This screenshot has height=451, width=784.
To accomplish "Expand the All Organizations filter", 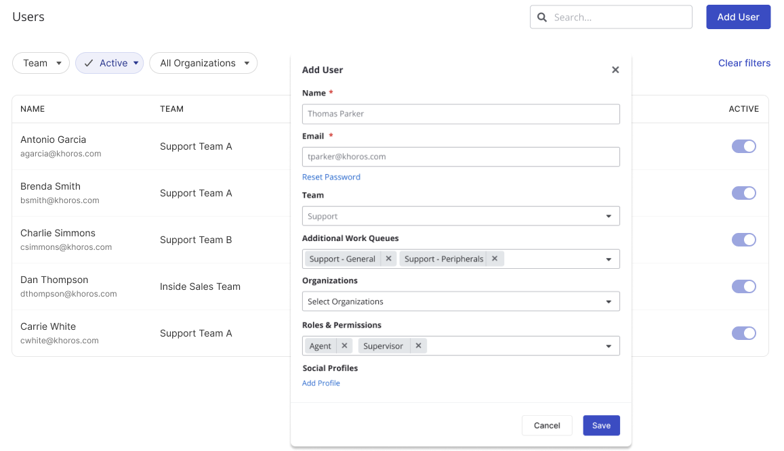I will (203, 63).
